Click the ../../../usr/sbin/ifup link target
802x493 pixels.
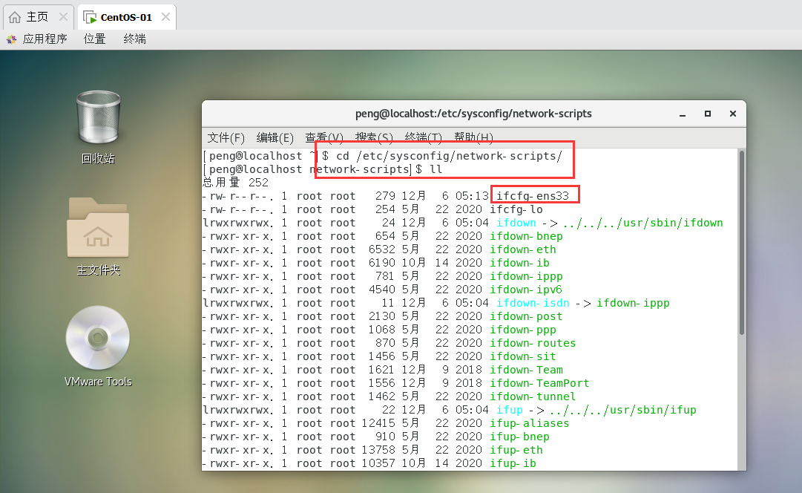point(623,410)
